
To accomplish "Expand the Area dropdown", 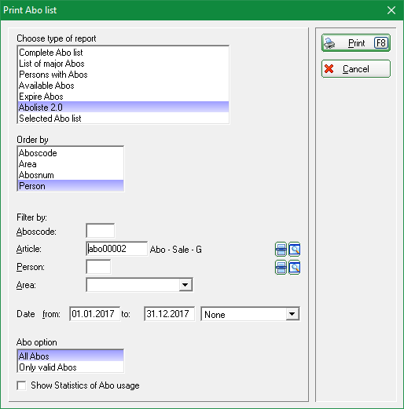I will 185,285.
